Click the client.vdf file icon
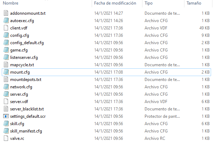This screenshot has width=217, height=143. click(x=6, y=28)
